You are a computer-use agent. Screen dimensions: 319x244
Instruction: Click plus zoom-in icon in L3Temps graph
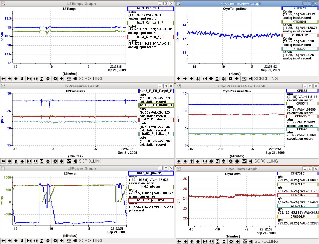(62, 79)
